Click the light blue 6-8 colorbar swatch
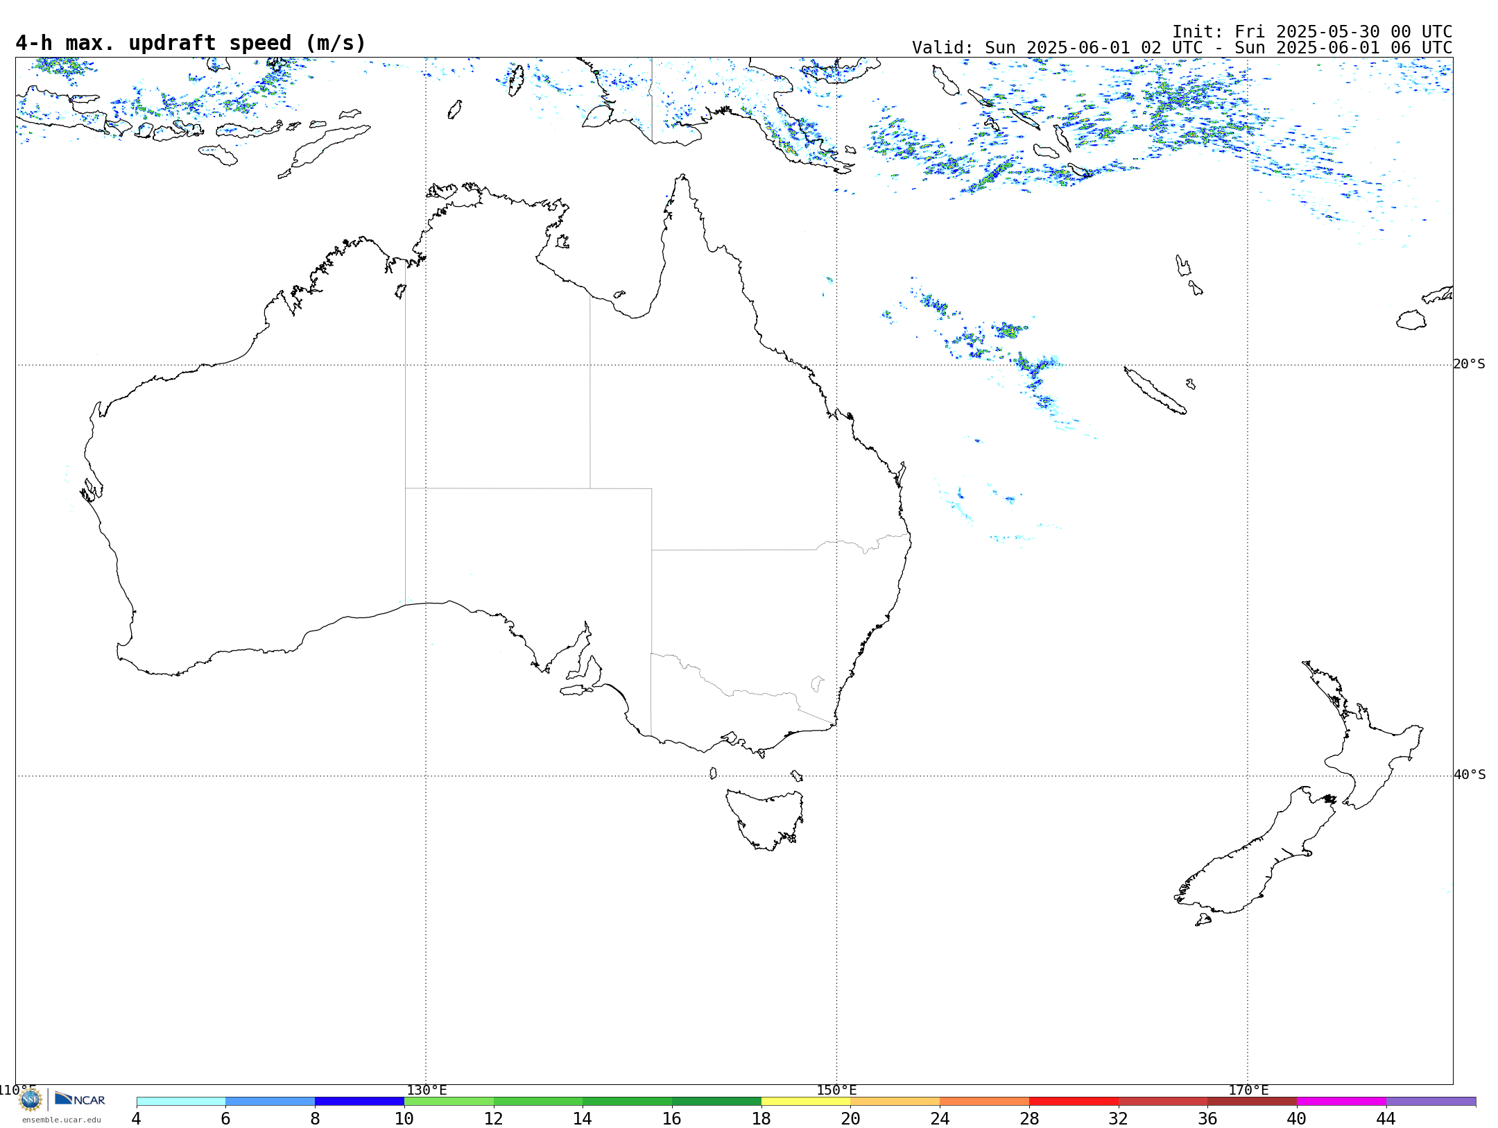 (x=270, y=1102)
